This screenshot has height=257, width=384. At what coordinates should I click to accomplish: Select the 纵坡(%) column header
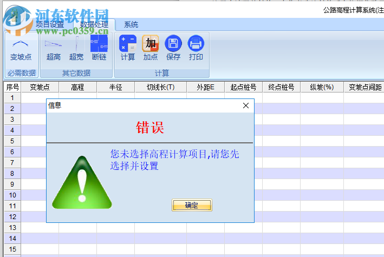322,87
